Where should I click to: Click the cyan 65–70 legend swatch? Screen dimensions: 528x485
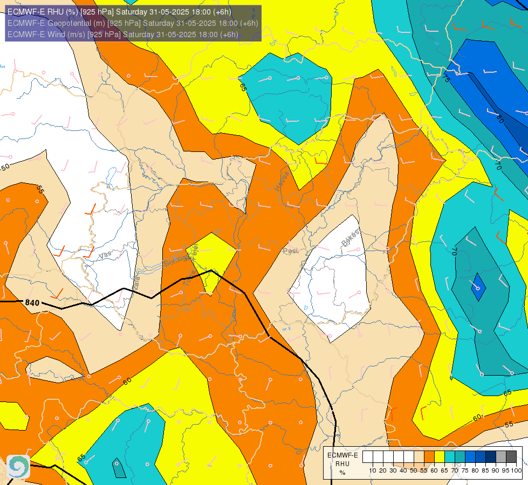tap(450, 457)
